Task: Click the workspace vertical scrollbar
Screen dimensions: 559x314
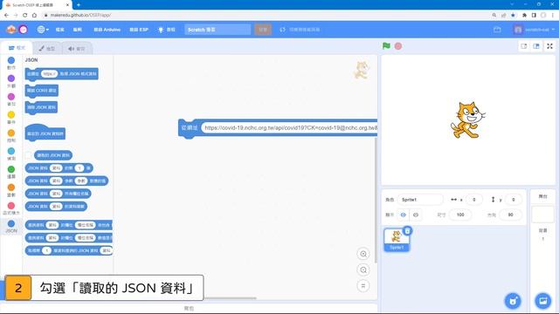Action: tap(376, 200)
